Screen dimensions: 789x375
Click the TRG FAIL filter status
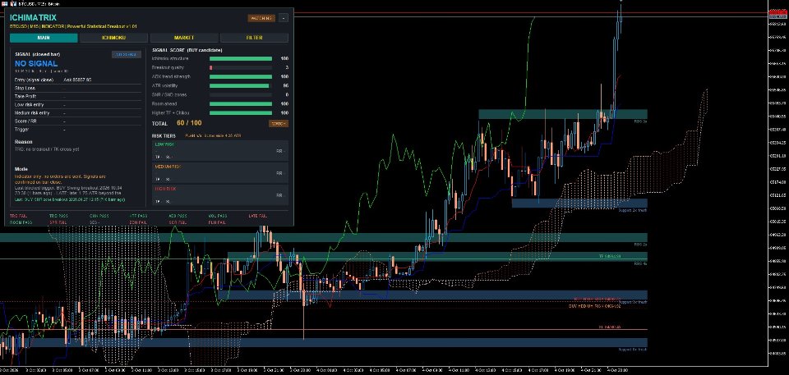tap(18, 216)
